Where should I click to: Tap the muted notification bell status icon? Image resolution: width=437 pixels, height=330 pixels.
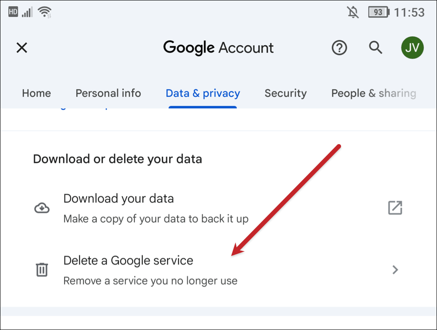click(353, 12)
